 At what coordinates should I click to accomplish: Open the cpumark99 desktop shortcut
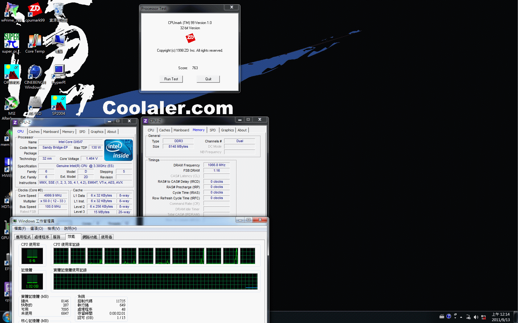point(35,12)
